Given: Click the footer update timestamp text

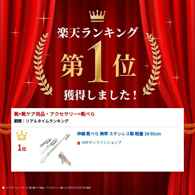Looking at the screenshot, I should coord(47,188).
